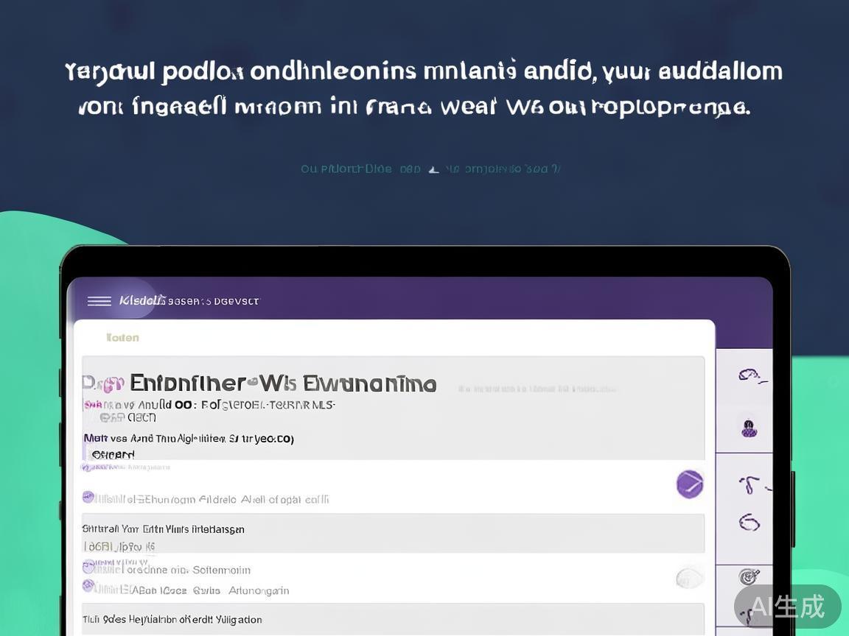Image resolution: width=849 pixels, height=636 pixels.
Task: Open the "Toiten" tab label
Action: coord(122,338)
